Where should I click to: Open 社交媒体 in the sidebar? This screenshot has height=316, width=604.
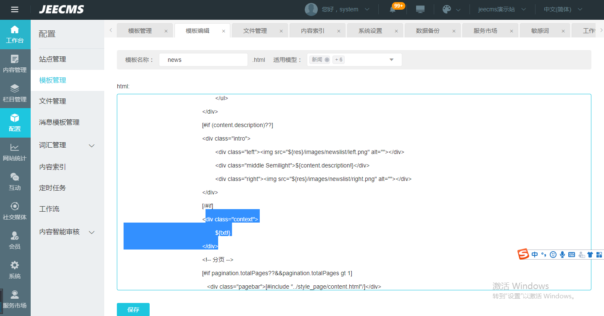[15, 211]
